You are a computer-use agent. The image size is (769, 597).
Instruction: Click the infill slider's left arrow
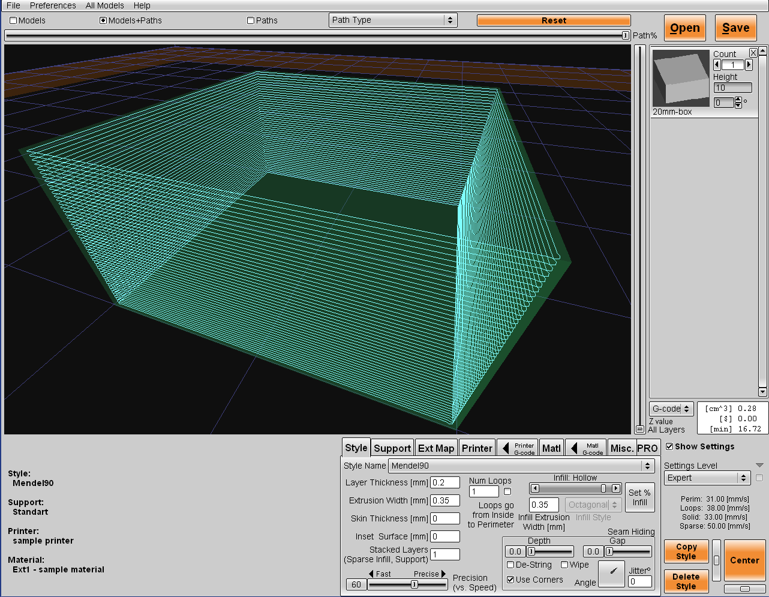click(x=534, y=488)
